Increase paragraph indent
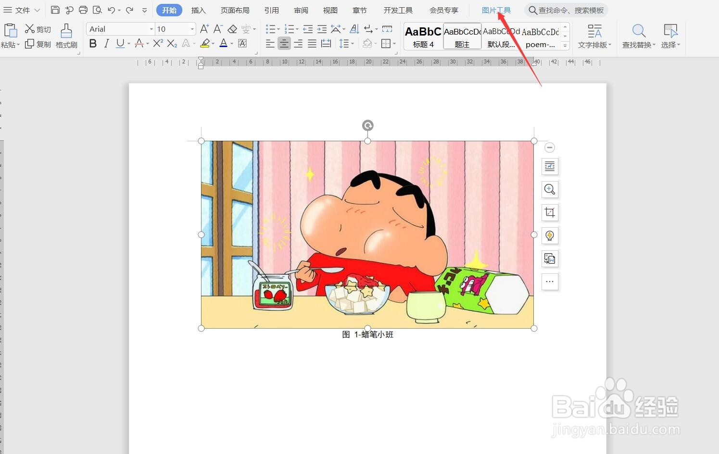The width and height of the screenshot is (719, 454). pyautogui.click(x=322, y=29)
